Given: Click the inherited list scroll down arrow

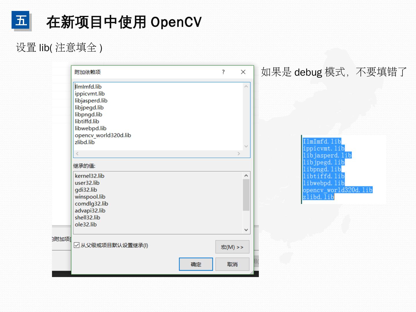Looking at the screenshot, I should (x=246, y=230).
